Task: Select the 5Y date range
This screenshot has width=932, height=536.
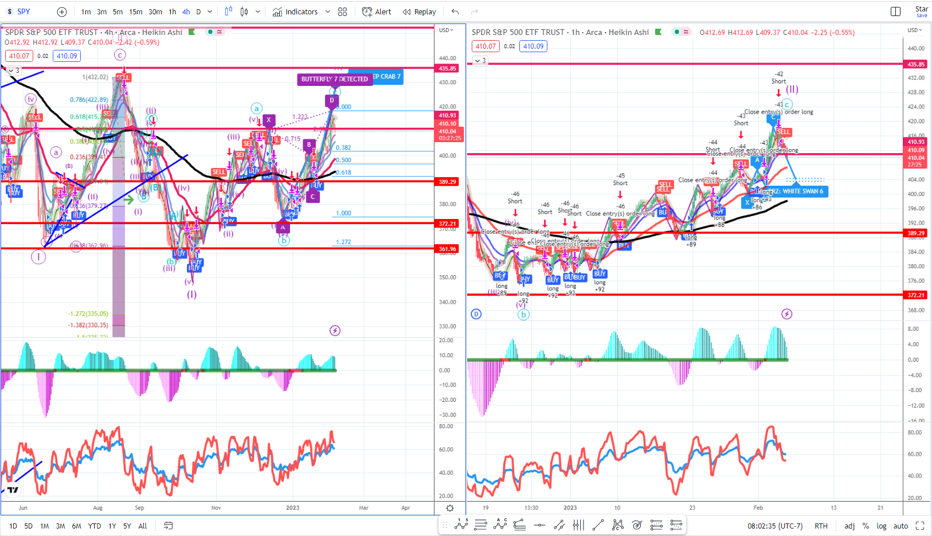Action: pos(127,526)
